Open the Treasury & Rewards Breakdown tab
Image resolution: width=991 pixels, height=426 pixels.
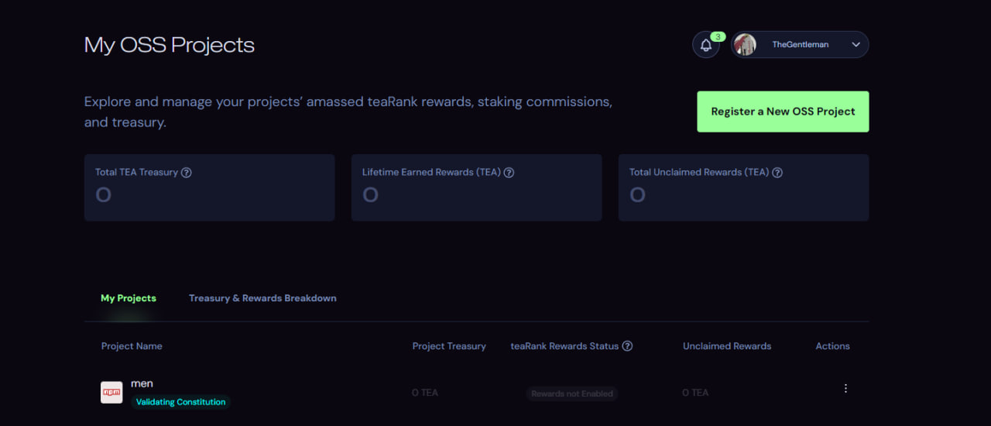coord(262,298)
